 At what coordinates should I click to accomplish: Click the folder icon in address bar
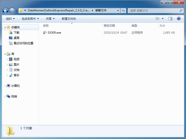pyautogui.click(x=21, y=11)
